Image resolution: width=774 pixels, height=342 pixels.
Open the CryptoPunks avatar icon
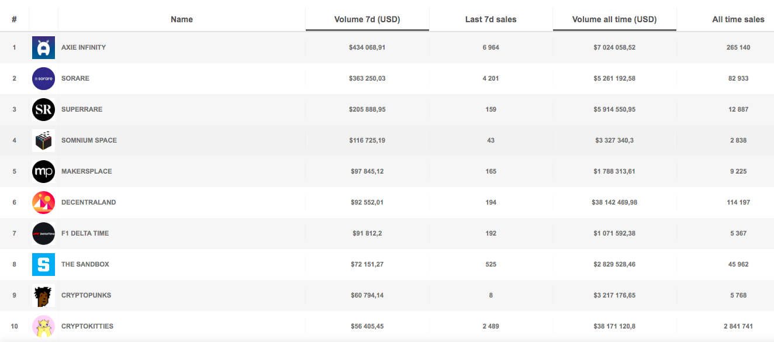tap(43, 295)
